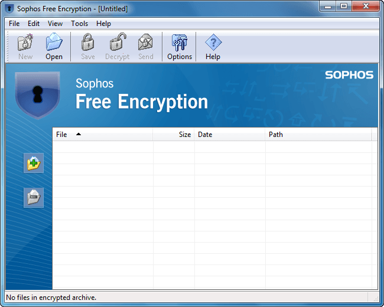Minimize the Sophos Free Encryption window
This screenshot has width=384, height=307.
[x=328, y=6]
